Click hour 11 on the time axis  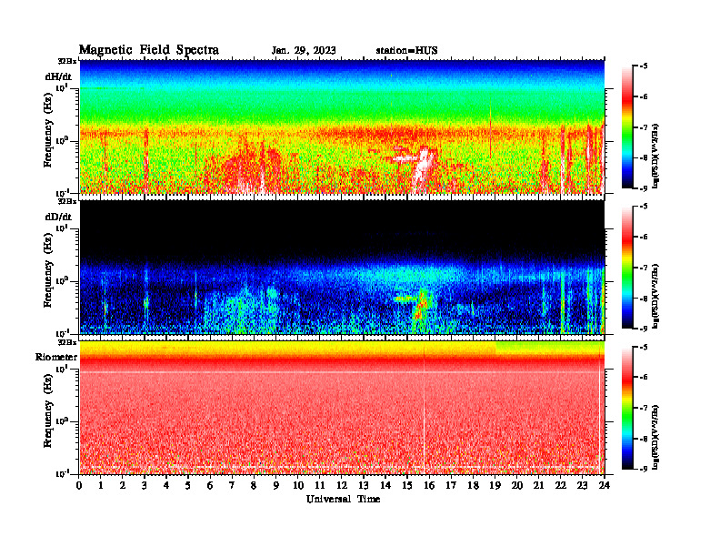coord(320,486)
